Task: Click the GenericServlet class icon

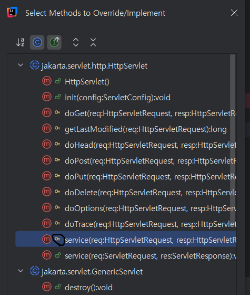Action: tap(35, 271)
